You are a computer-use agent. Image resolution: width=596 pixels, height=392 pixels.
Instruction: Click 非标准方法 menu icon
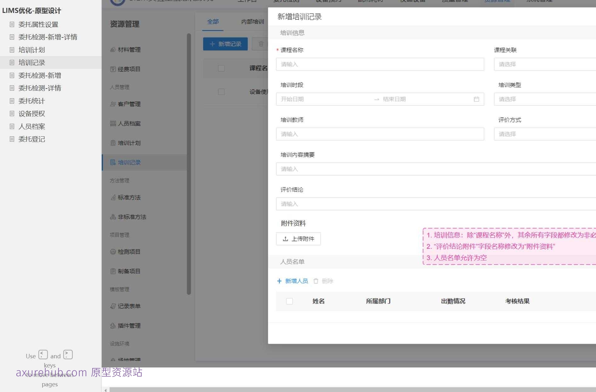tap(113, 217)
